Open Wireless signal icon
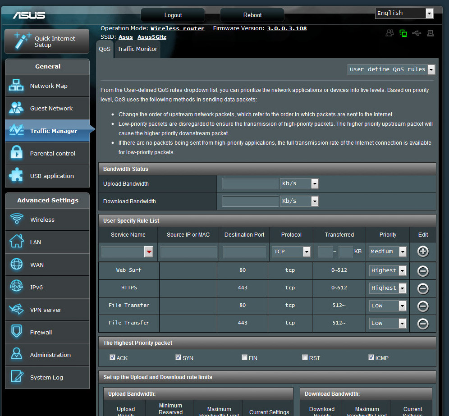 [17, 219]
